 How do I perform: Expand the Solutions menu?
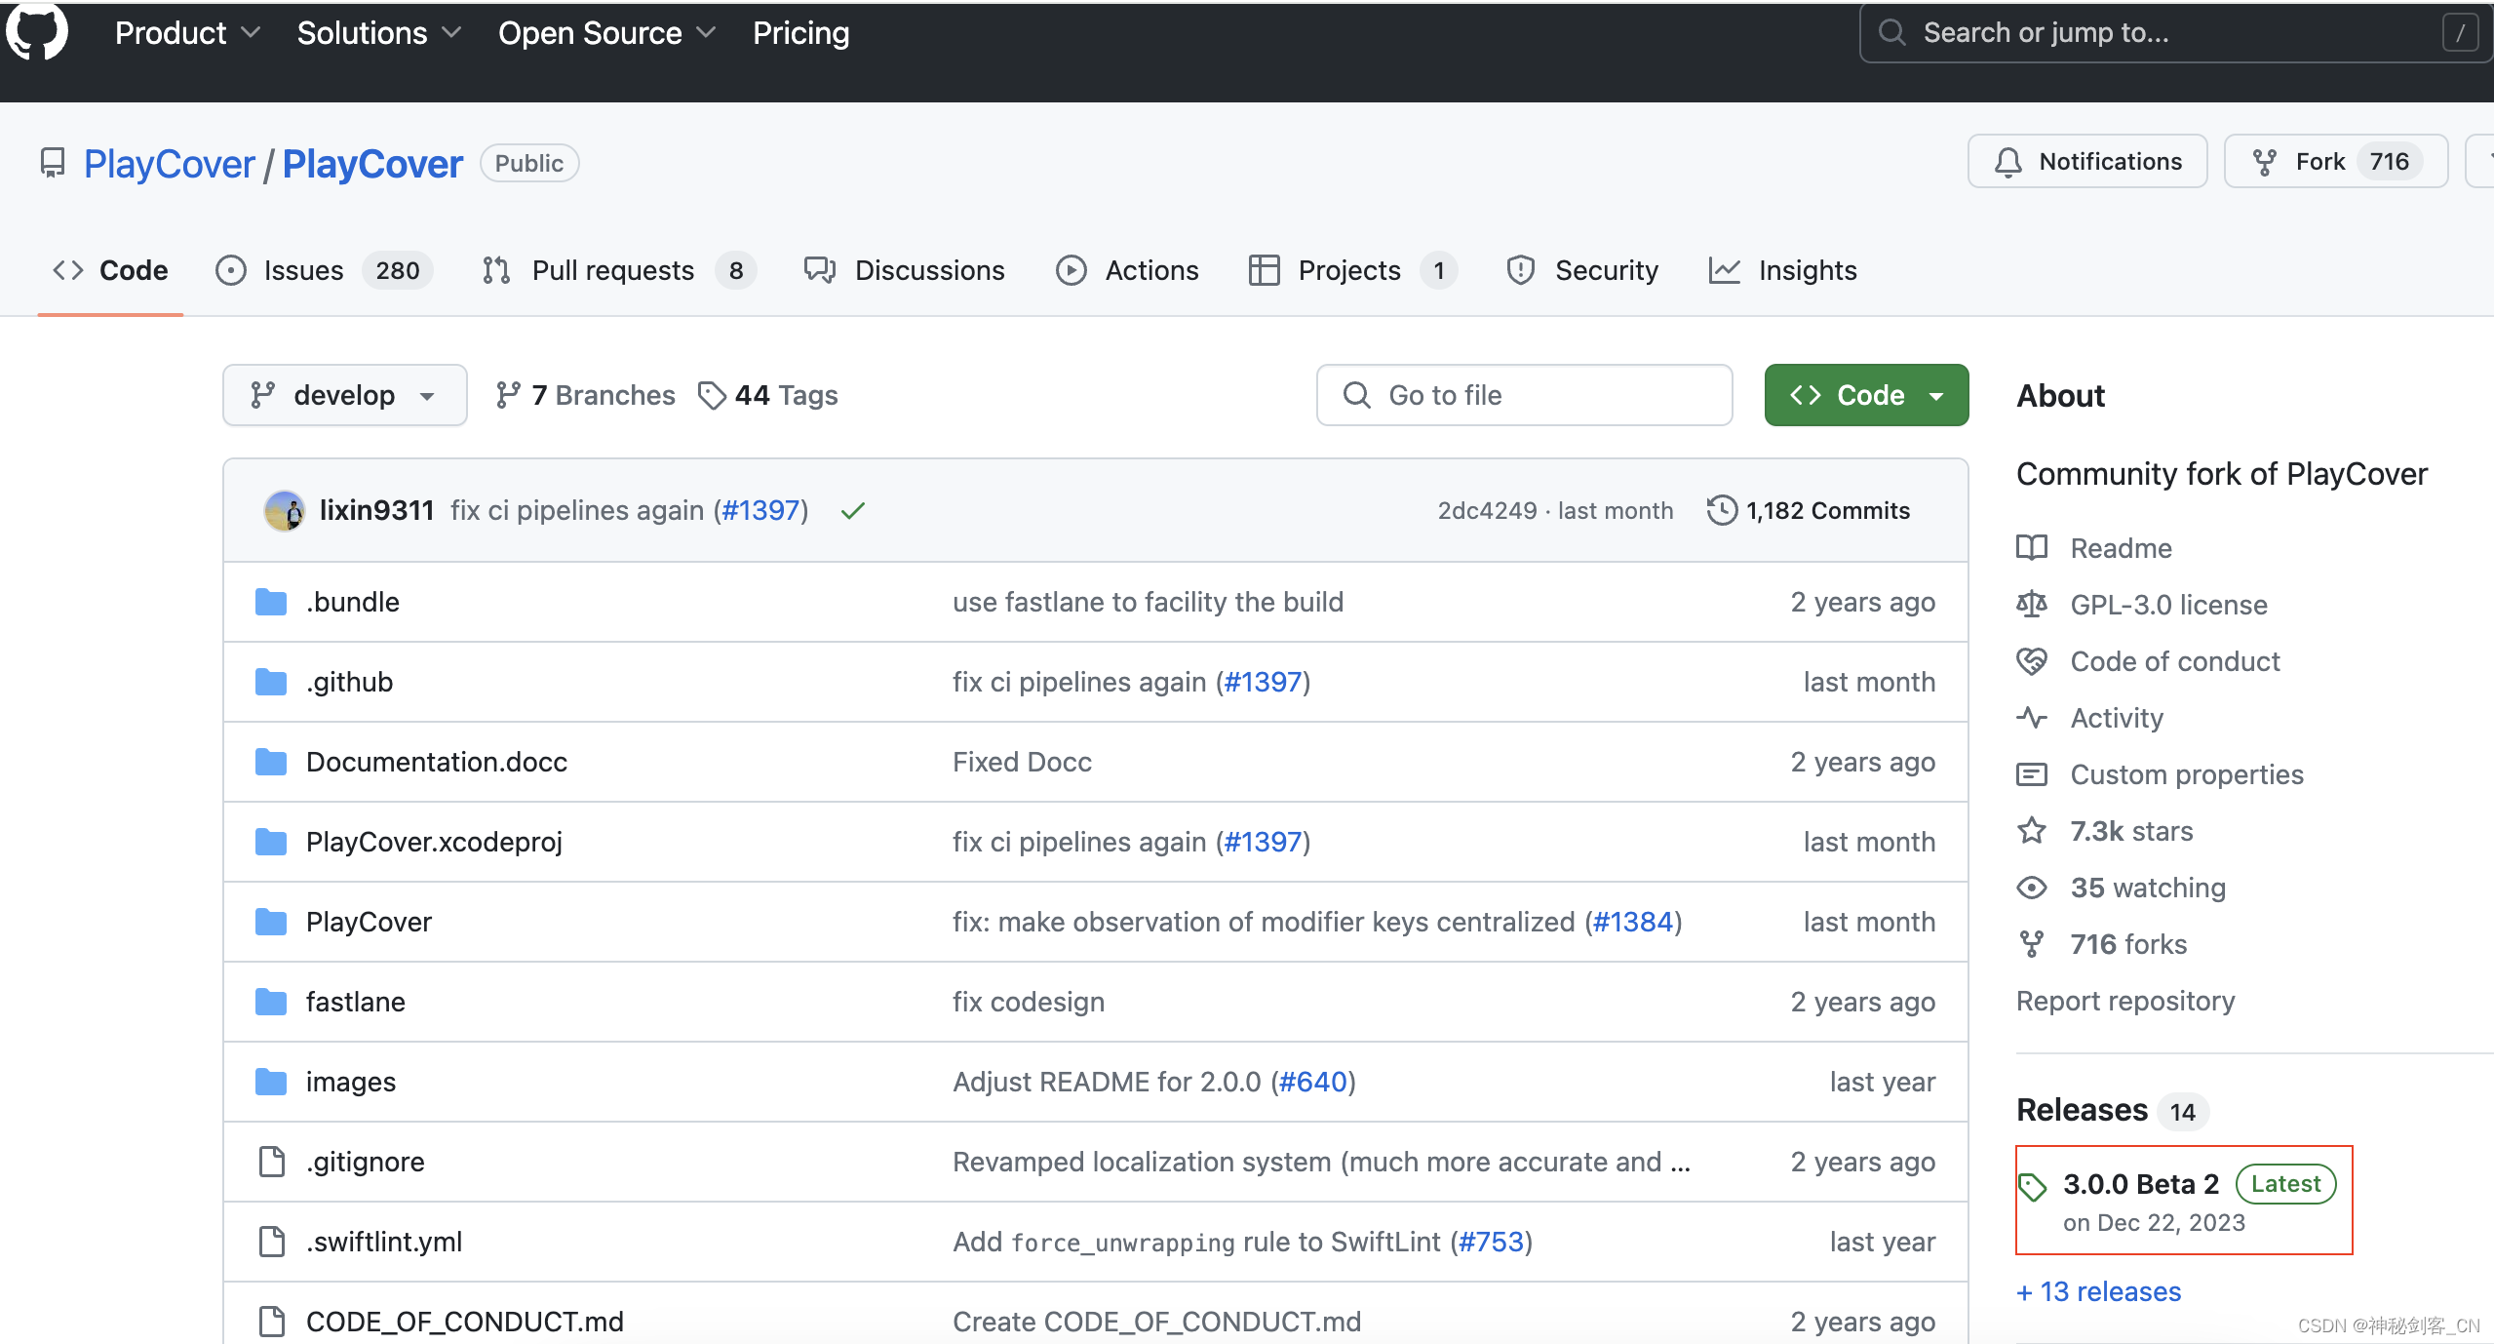pyautogui.click(x=378, y=33)
